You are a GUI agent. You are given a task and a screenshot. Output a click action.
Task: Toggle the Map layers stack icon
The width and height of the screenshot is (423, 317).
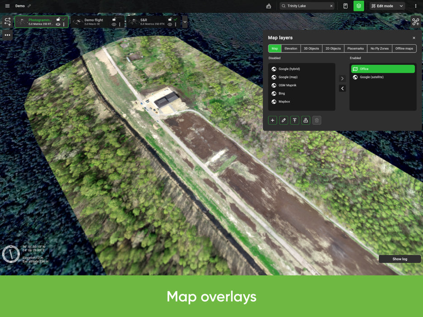click(x=358, y=6)
